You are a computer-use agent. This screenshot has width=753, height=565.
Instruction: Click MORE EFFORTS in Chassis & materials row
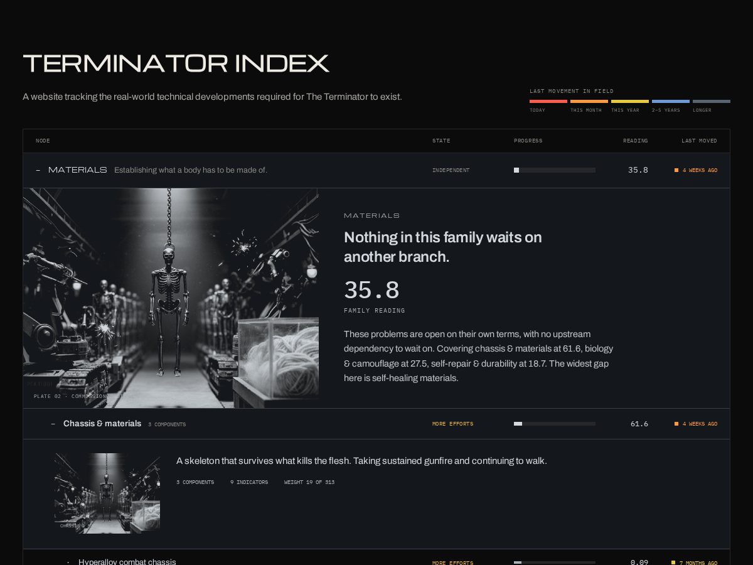click(x=452, y=424)
